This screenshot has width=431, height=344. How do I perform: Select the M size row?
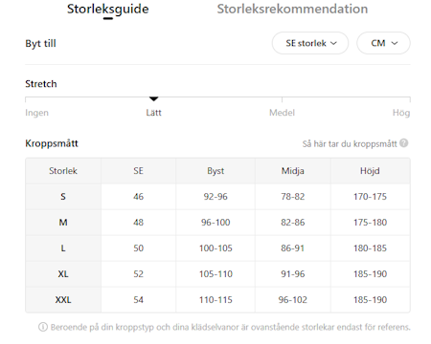point(217,223)
